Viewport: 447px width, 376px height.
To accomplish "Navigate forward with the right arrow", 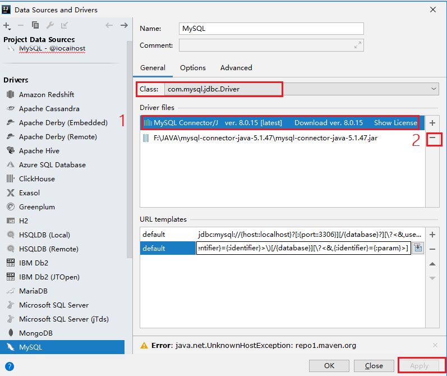I will click(124, 25).
